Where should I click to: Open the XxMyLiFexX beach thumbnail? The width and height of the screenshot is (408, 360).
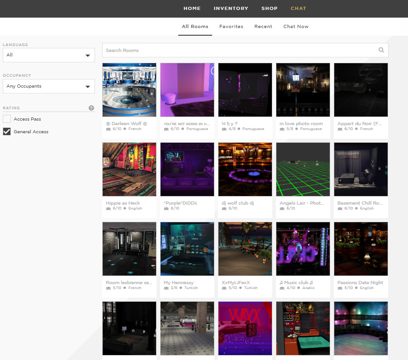click(245, 249)
